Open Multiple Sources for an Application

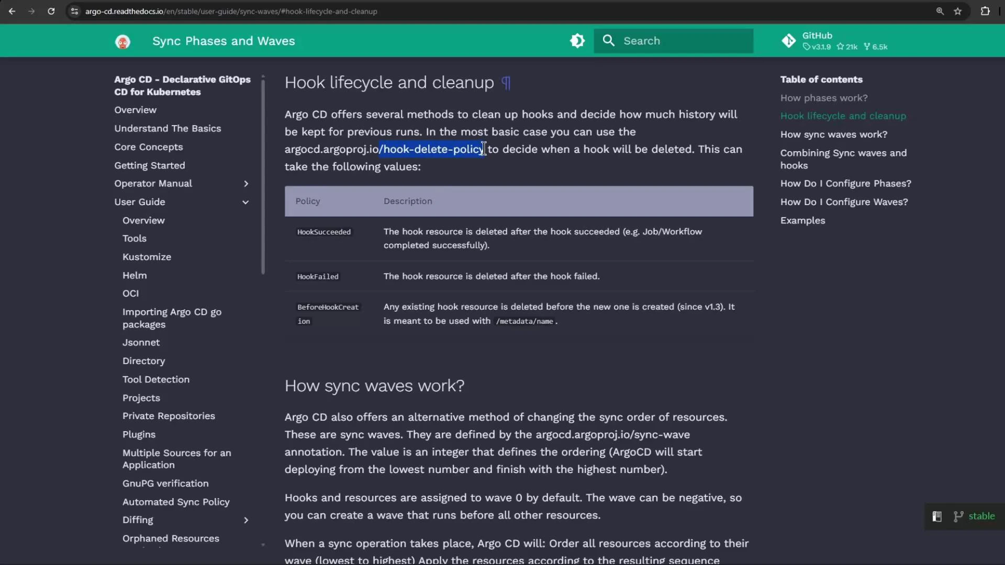pos(176,459)
